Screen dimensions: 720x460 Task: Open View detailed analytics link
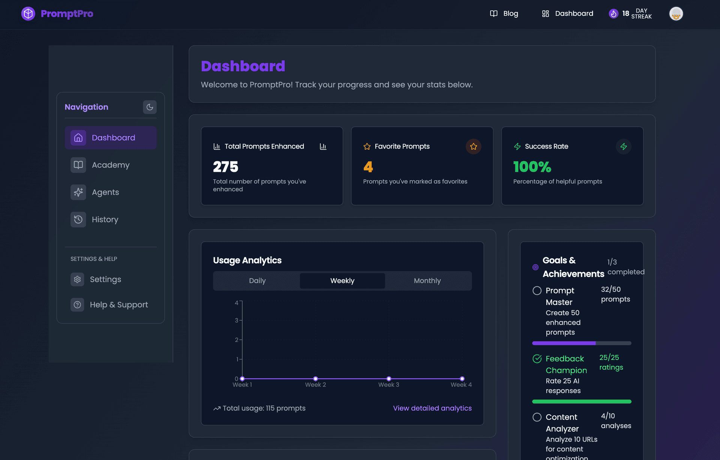coord(432,408)
